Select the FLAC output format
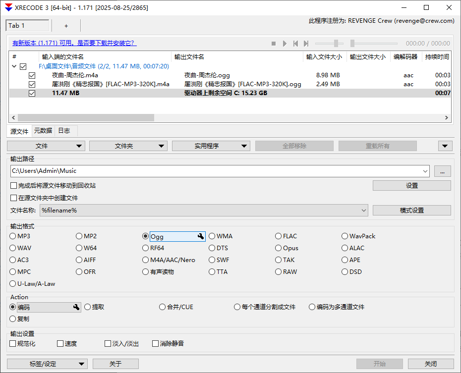461x373 pixels. pos(279,236)
